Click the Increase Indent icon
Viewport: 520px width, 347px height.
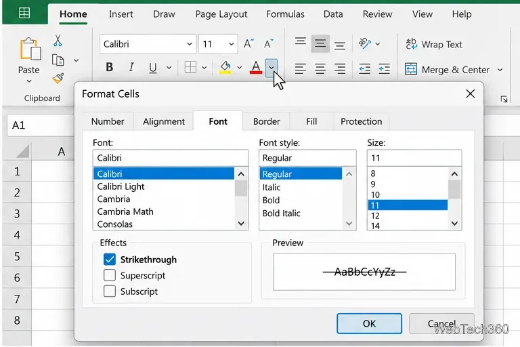click(384, 68)
